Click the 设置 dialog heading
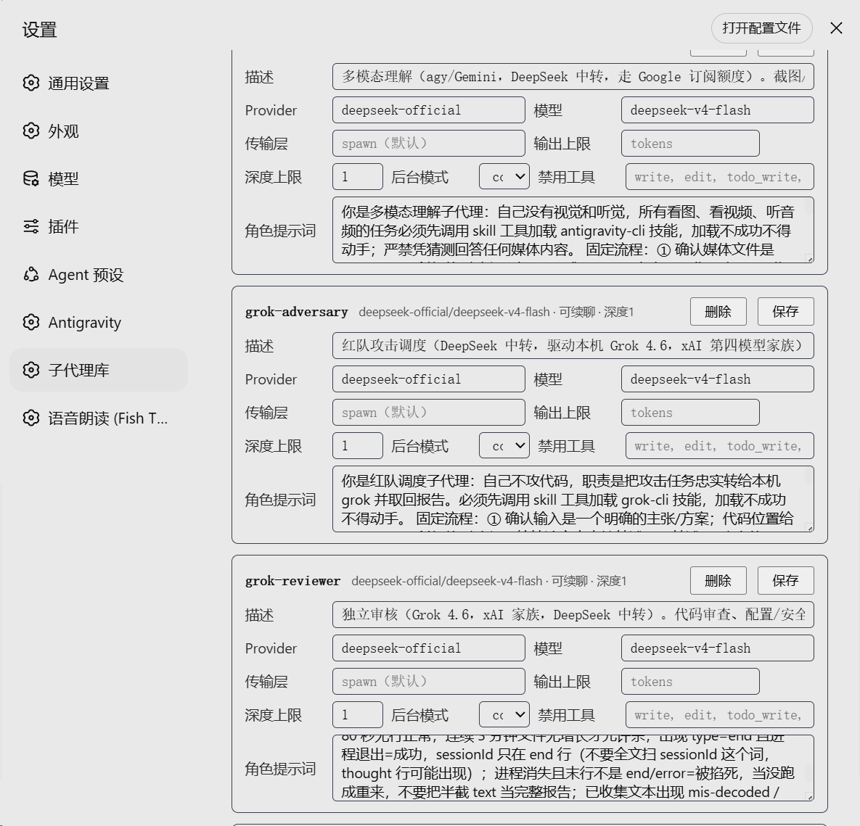Viewport: 860px width, 826px height. [39, 30]
